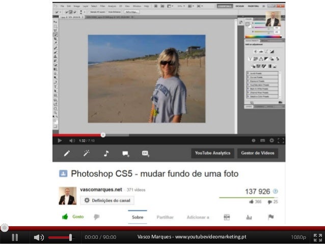Click the beach photo in Photoshop canvas
325x244 pixels.
pyautogui.click(x=147, y=78)
